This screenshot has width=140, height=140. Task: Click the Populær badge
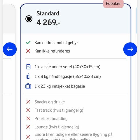[113, 4]
